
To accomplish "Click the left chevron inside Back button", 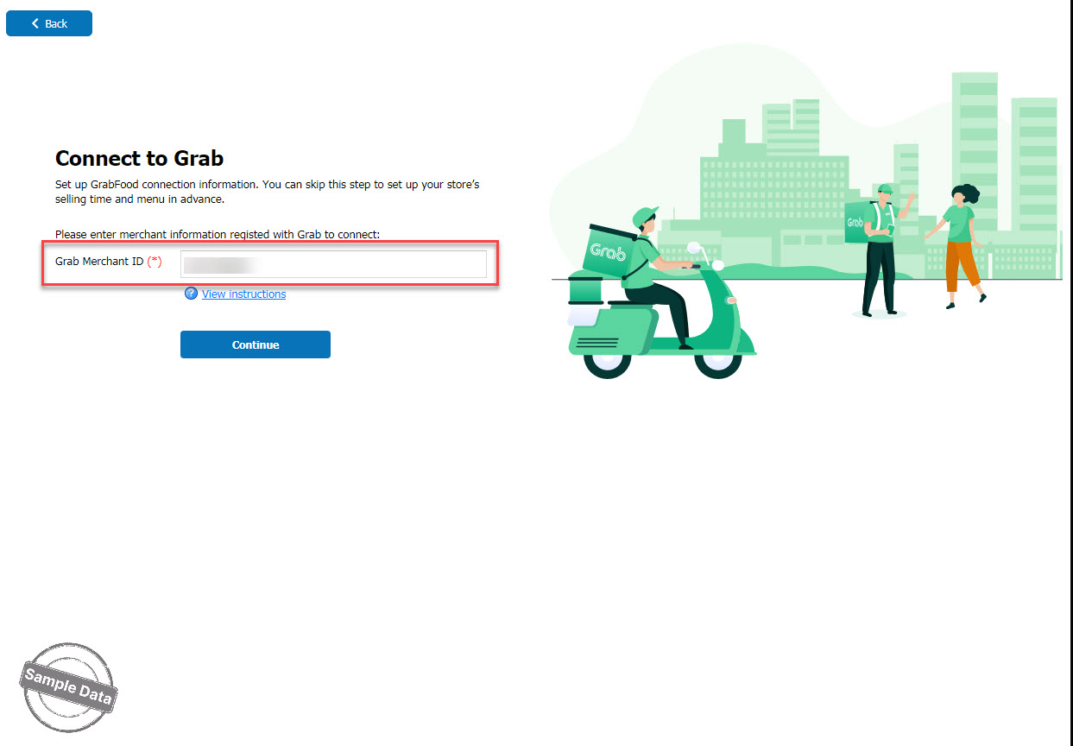I will pyautogui.click(x=35, y=23).
